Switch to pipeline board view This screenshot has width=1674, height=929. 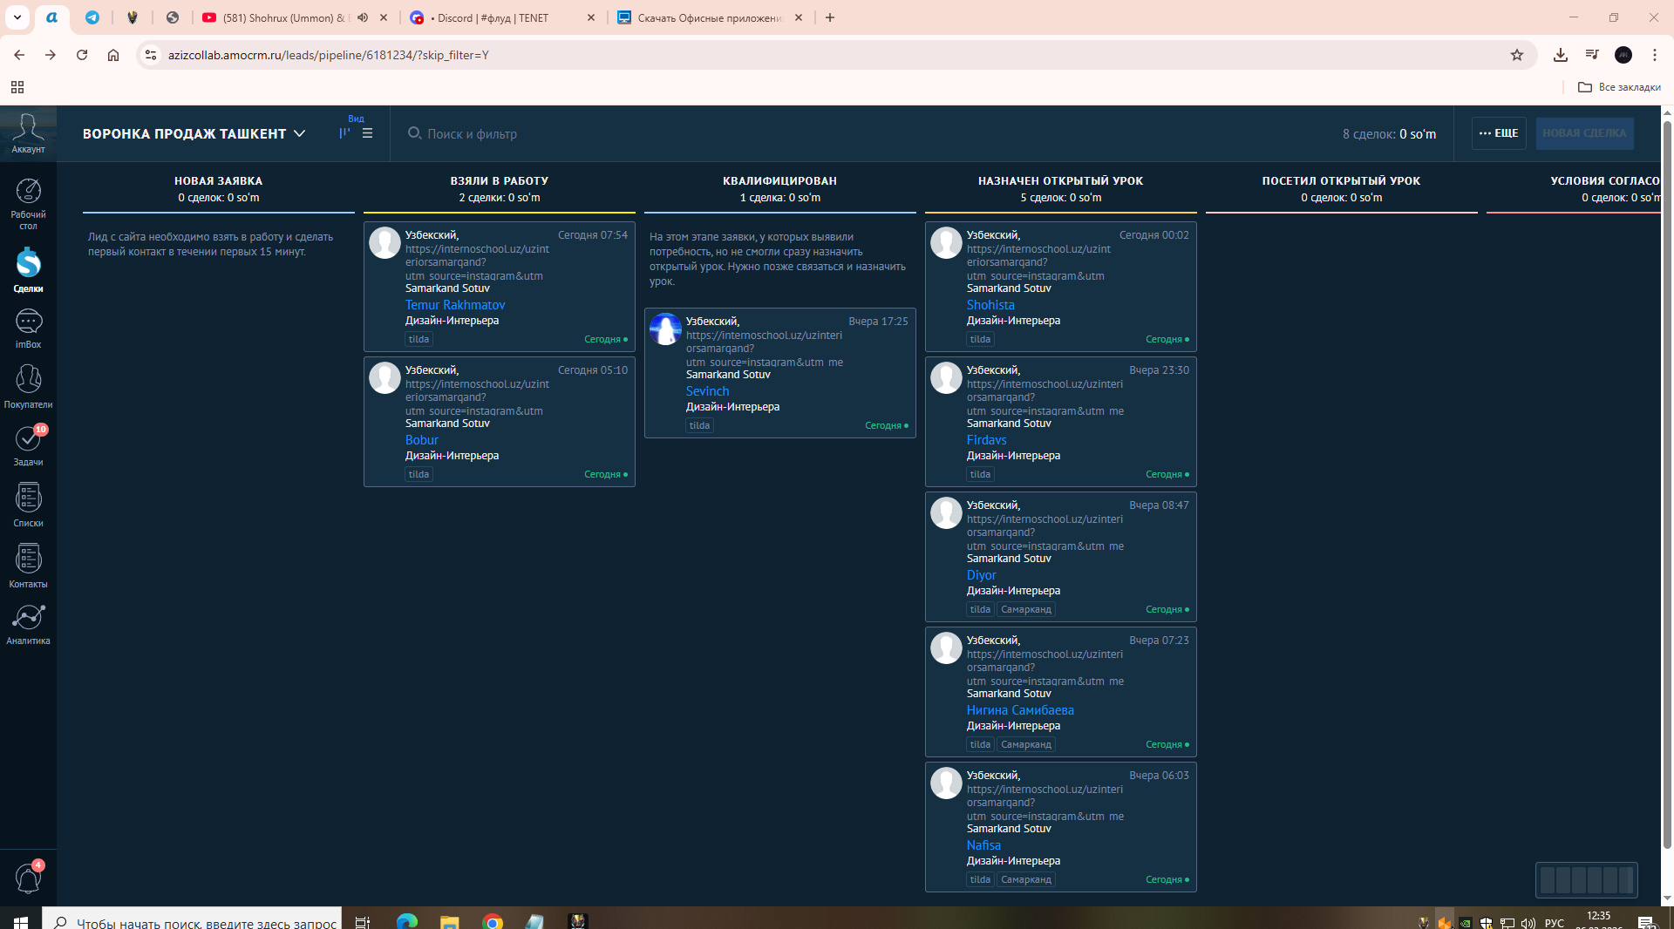pos(344,133)
